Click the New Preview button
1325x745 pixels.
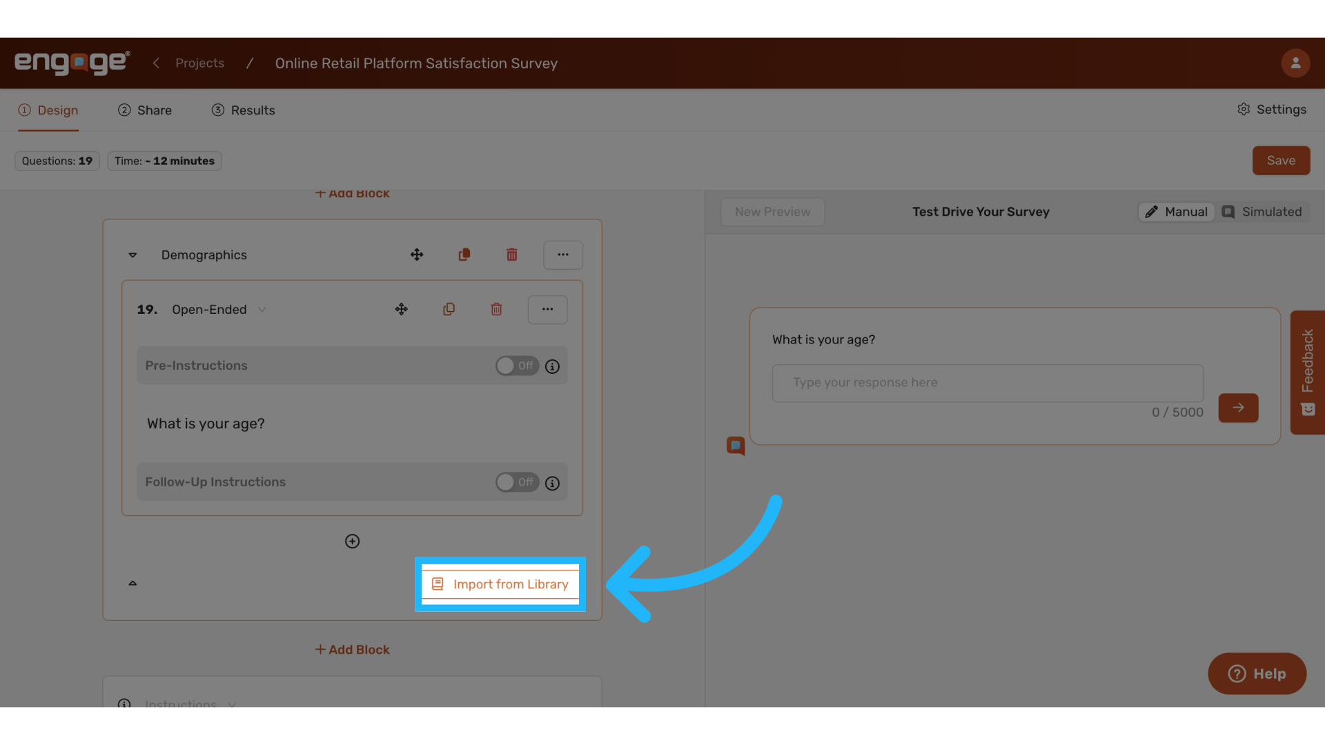pos(772,212)
